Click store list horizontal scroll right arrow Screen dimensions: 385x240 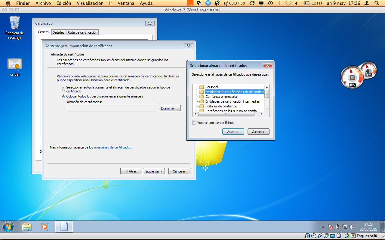coord(261,114)
